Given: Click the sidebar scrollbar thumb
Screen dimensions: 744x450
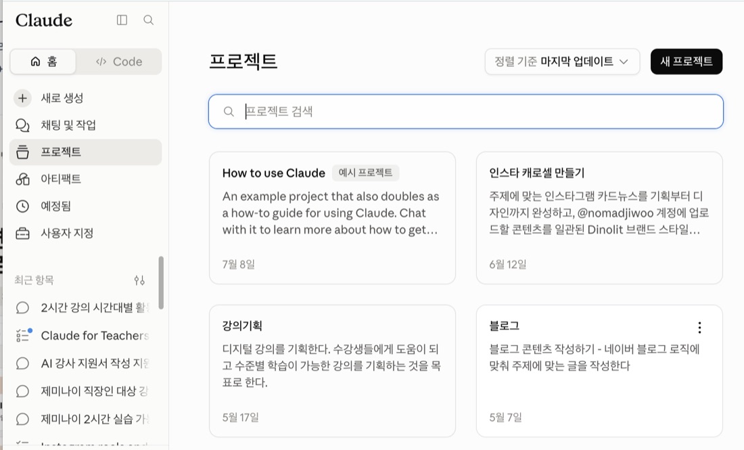Looking at the screenshot, I should coord(161,283).
